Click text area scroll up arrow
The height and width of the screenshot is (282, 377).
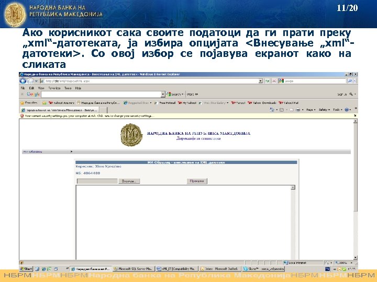click(x=293, y=187)
